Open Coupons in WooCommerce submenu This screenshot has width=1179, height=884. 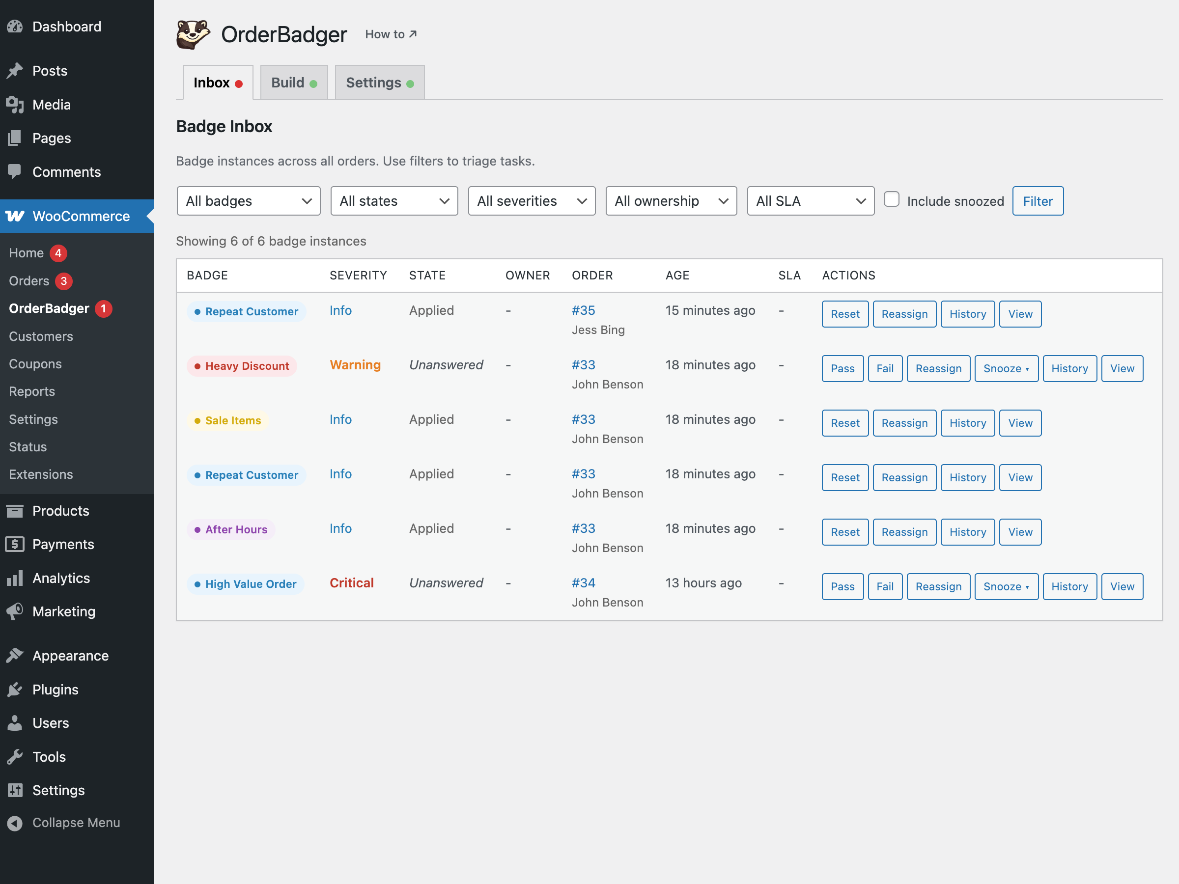(x=35, y=364)
